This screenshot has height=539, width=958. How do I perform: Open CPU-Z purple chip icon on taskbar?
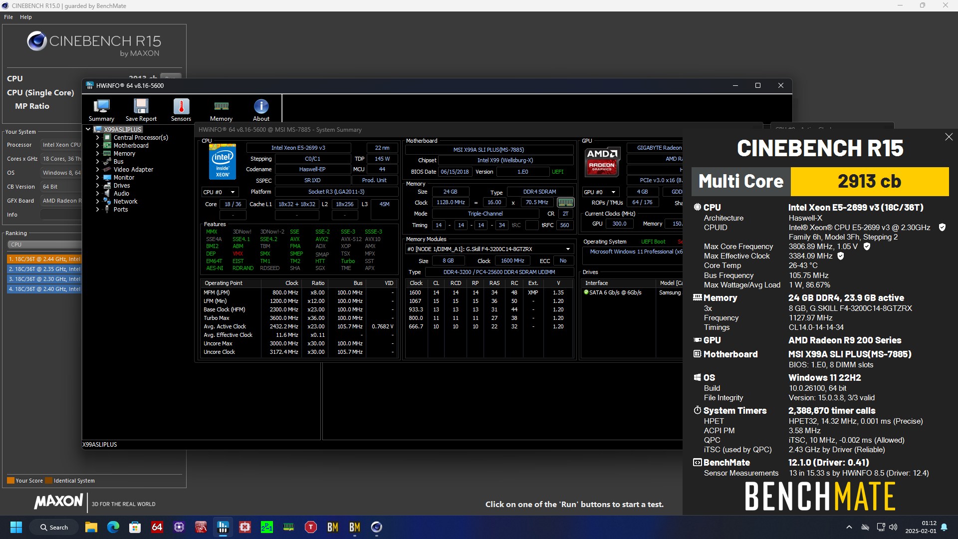coord(179,527)
